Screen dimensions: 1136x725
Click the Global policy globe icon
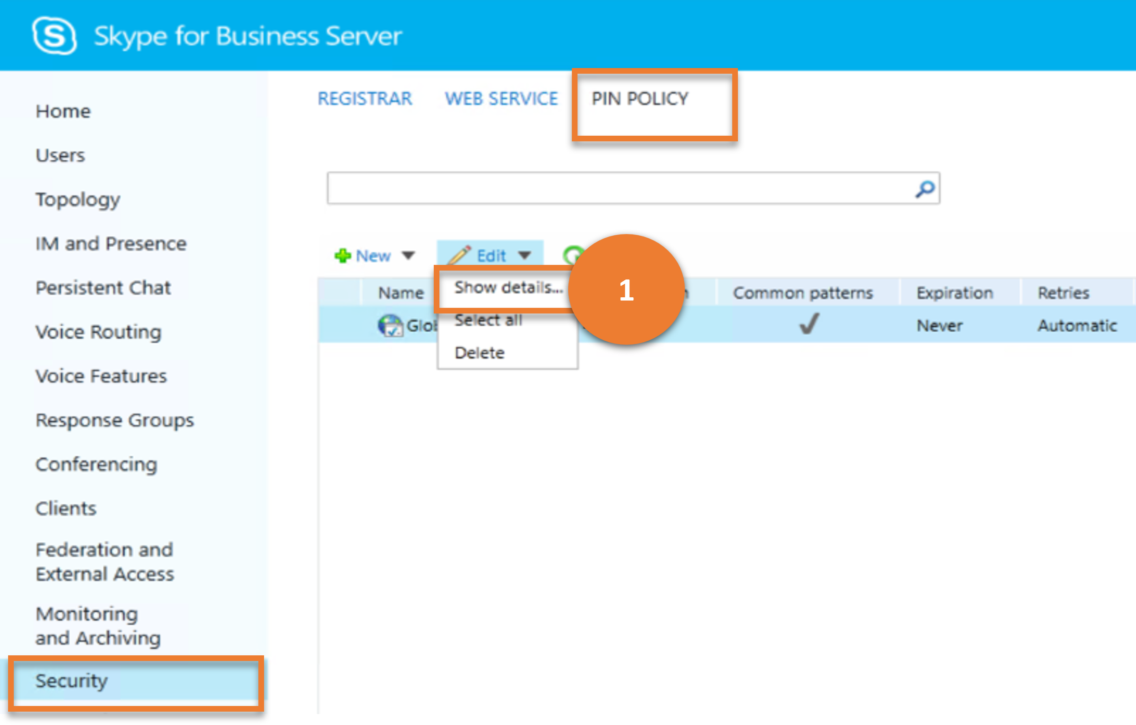point(390,326)
